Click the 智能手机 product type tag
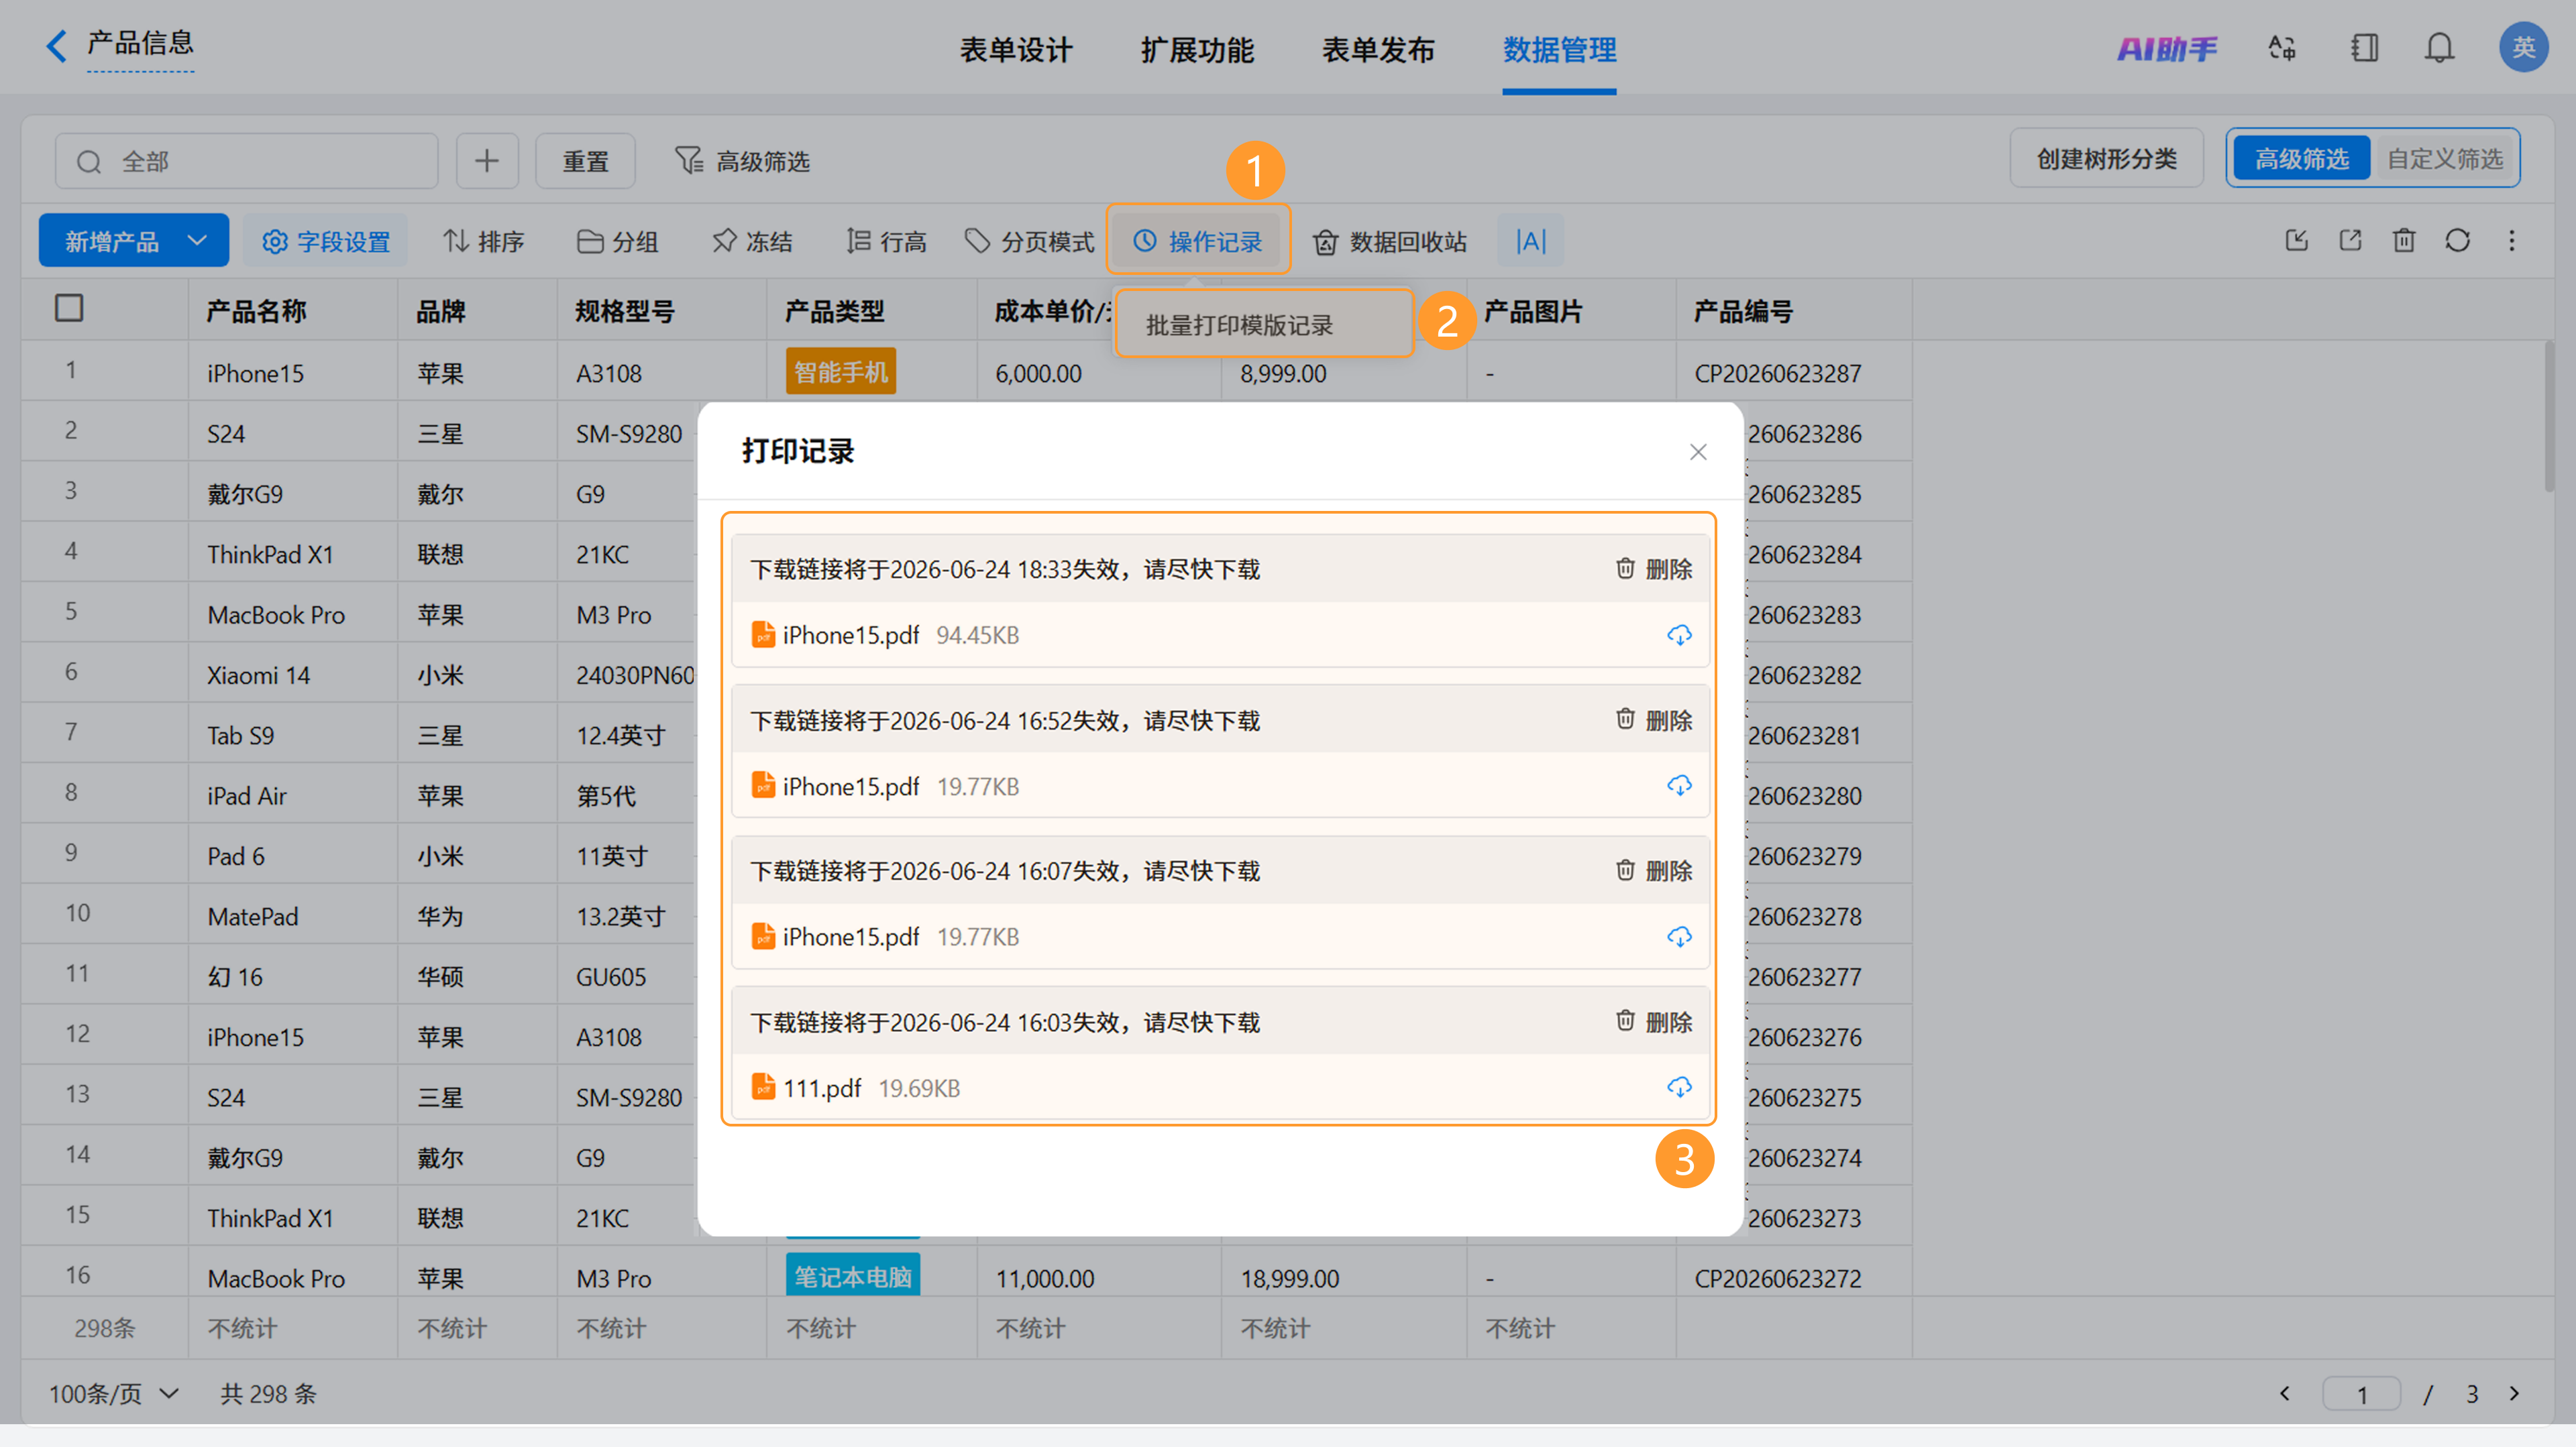 point(840,371)
